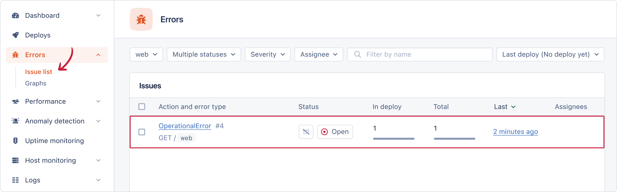Click the Host monitoring server icon
The width and height of the screenshot is (617, 192).
tap(15, 160)
